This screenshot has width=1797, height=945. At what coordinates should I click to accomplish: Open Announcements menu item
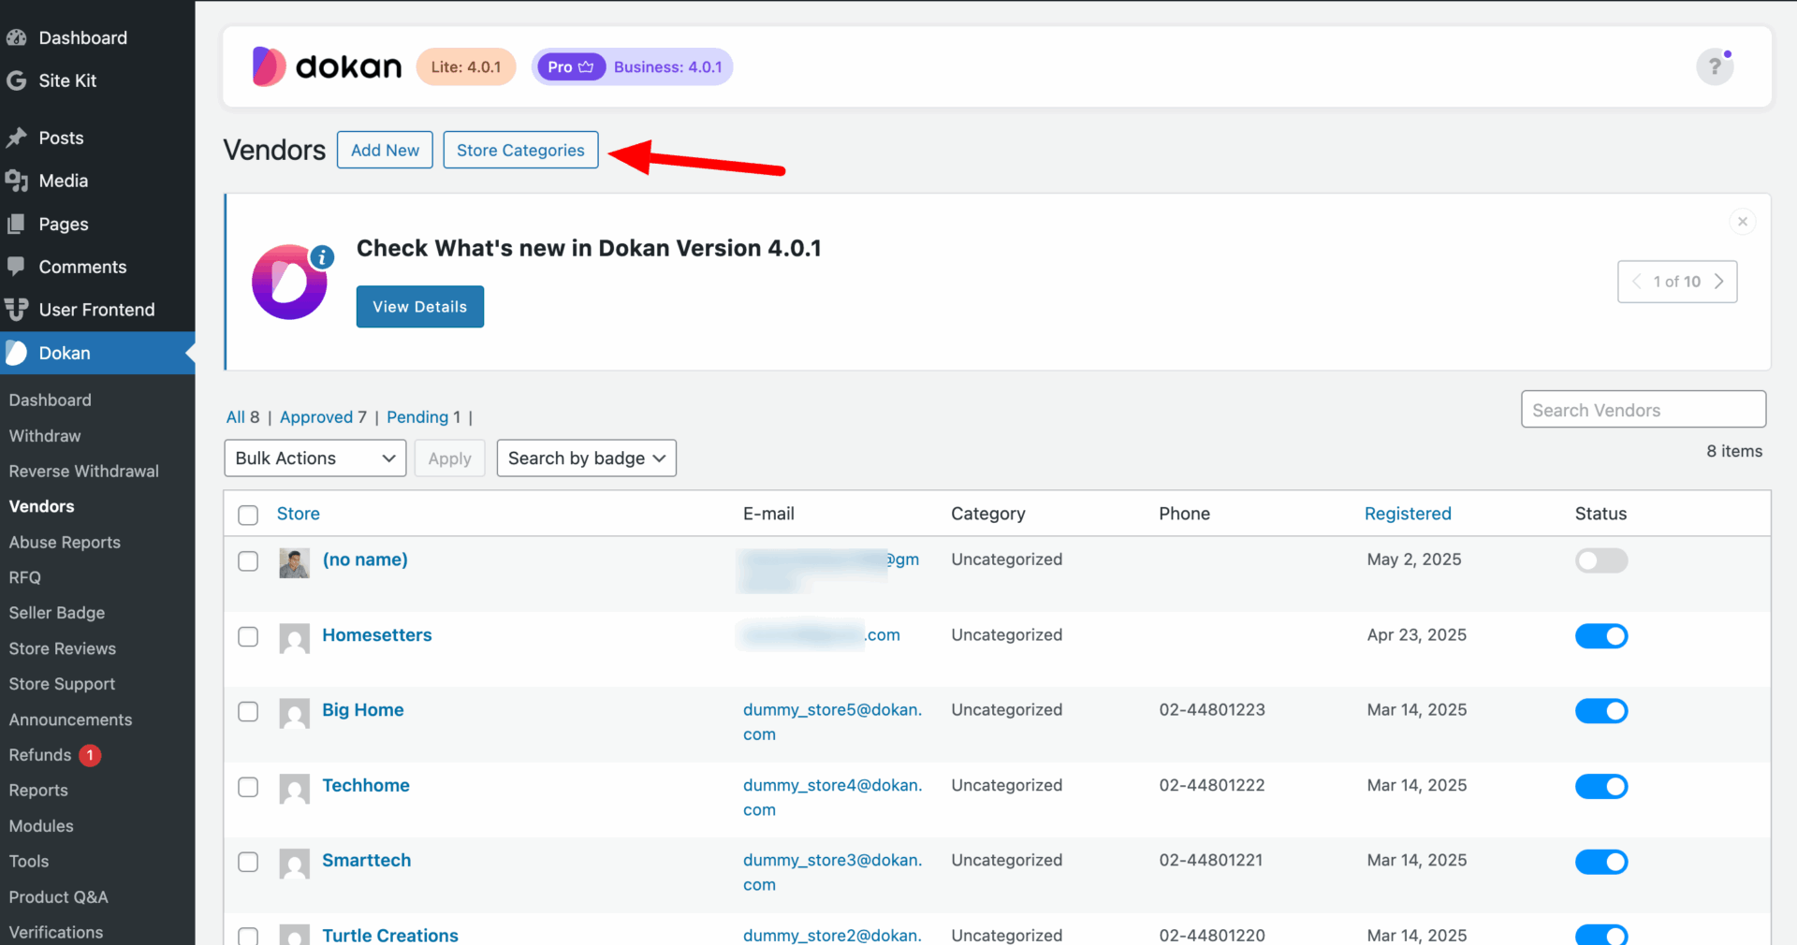[70, 720]
